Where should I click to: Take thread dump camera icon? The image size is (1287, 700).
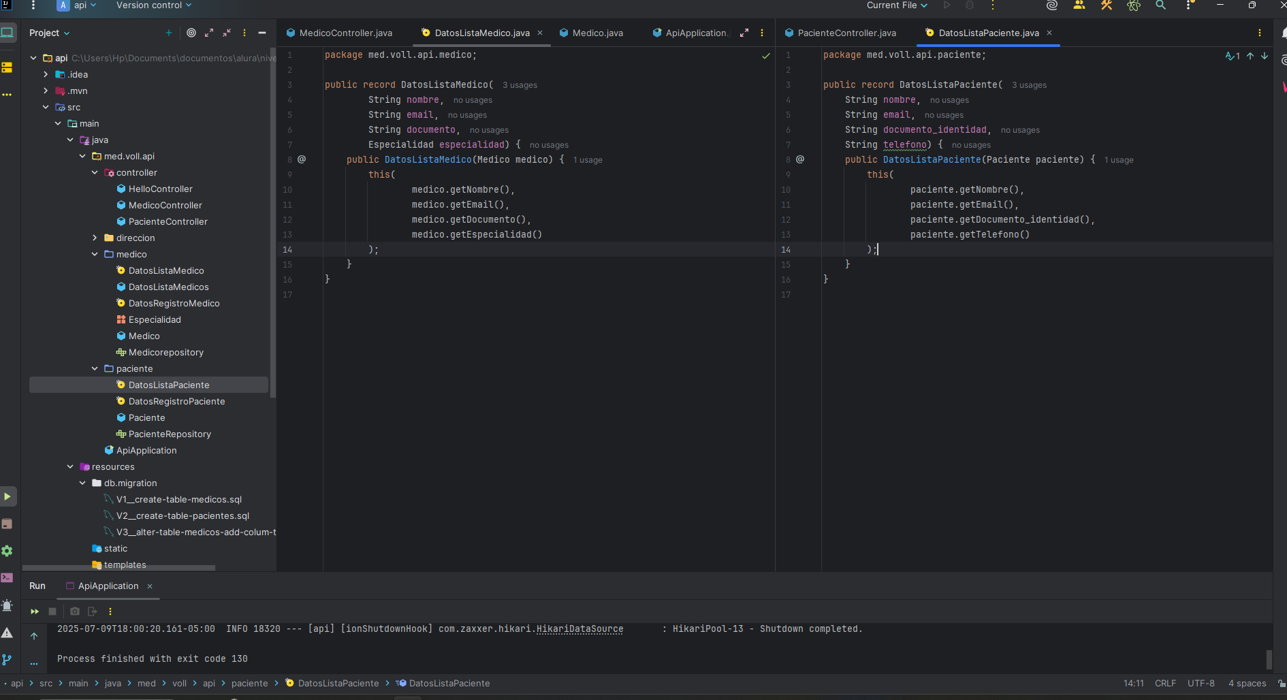tap(75, 611)
